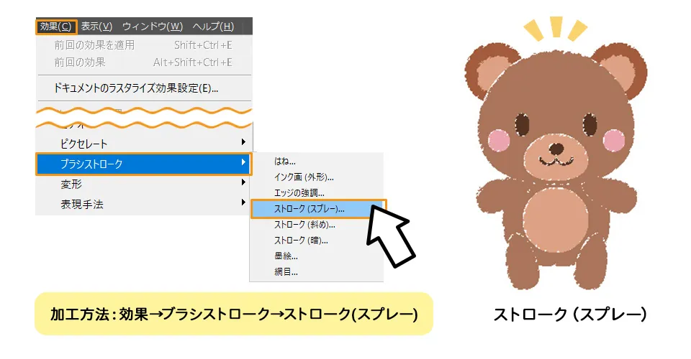Open the ウィンドウ(W) menu

coord(153,27)
